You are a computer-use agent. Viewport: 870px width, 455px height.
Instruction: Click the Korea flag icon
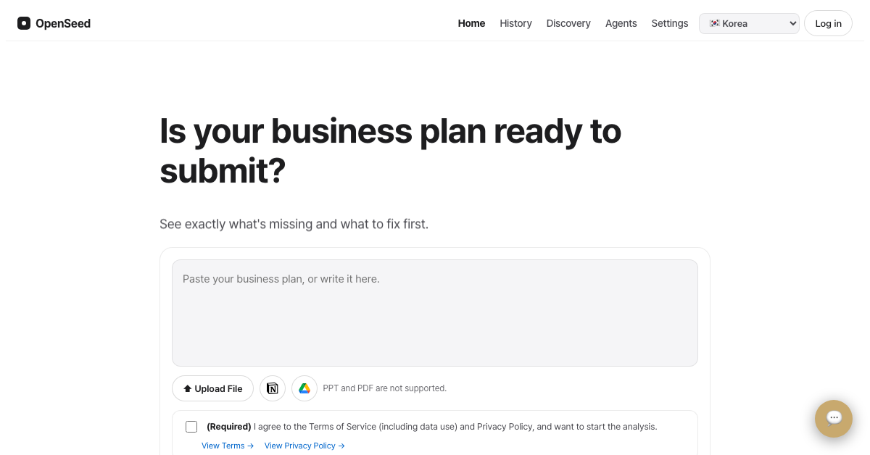pos(715,23)
